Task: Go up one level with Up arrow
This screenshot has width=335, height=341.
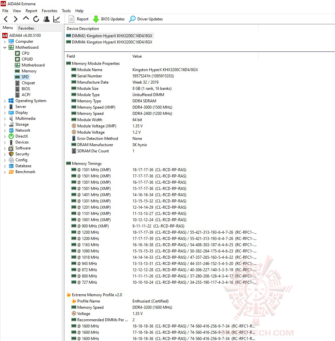Action: (x=26, y=18)
